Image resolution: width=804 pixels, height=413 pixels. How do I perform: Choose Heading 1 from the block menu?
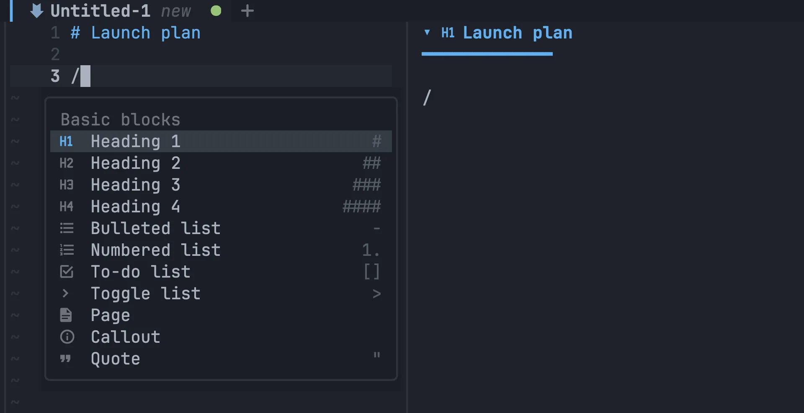(x=221, y=141)
